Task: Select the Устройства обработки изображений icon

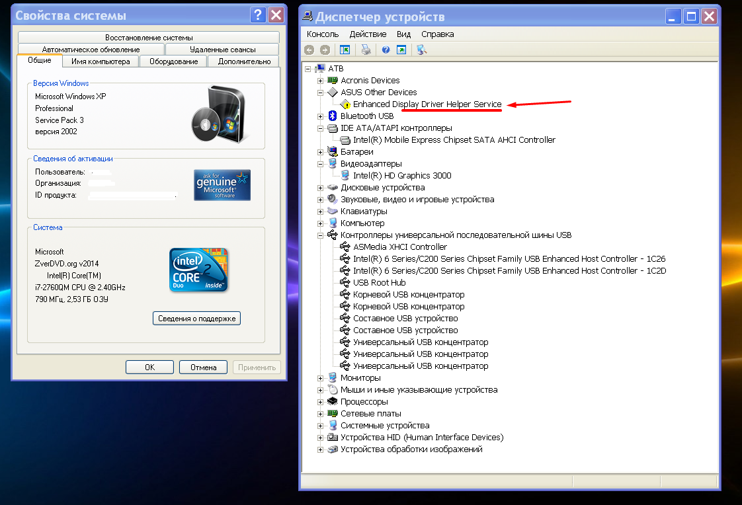Action: point(333,449)
